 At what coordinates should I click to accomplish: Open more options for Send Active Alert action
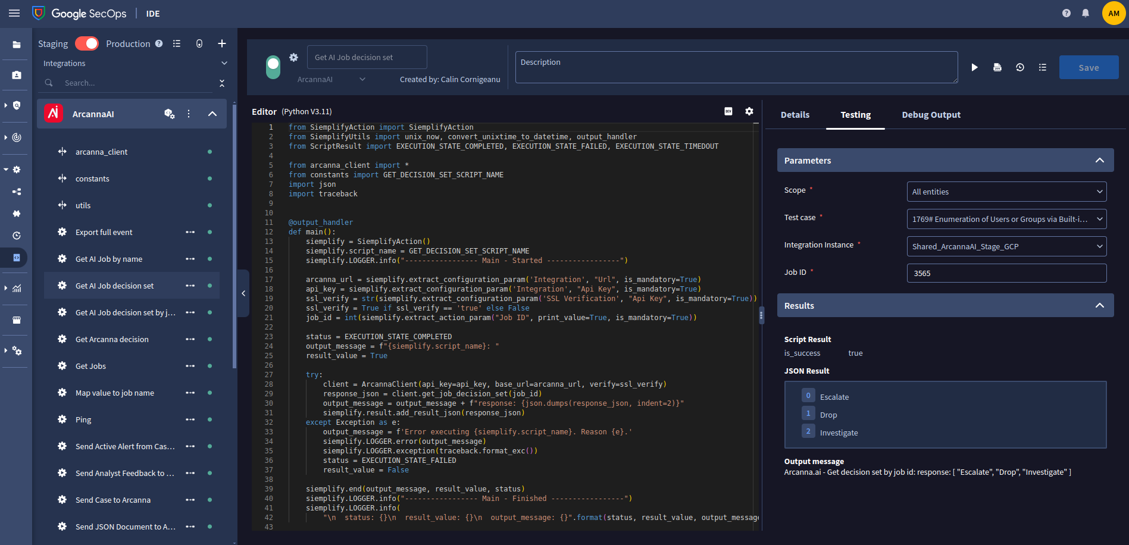190,446
